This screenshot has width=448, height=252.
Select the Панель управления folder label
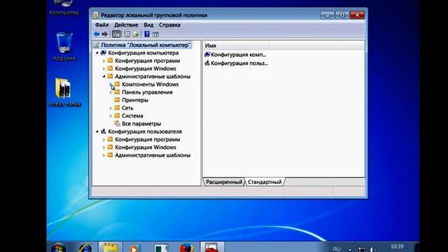[147, 92]
